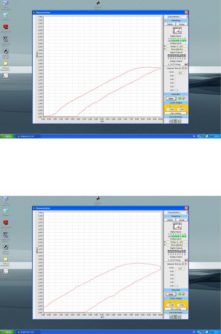Click analog output slider handle, upper window
221x334 pixels.
[x=176, y=90]
